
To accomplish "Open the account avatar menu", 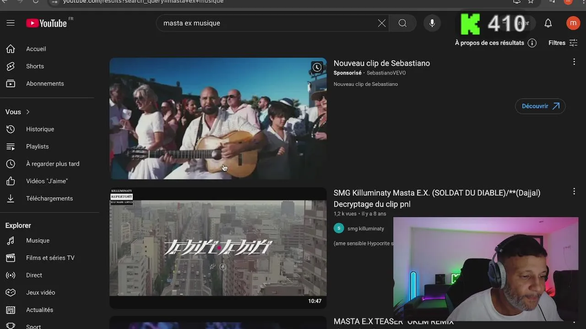I will (573, 23).
